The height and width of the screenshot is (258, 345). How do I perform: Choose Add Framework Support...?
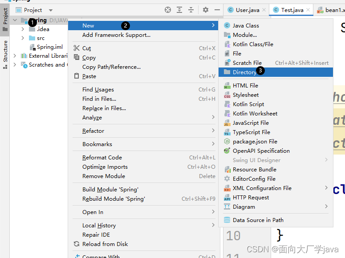tap(144, 35)
